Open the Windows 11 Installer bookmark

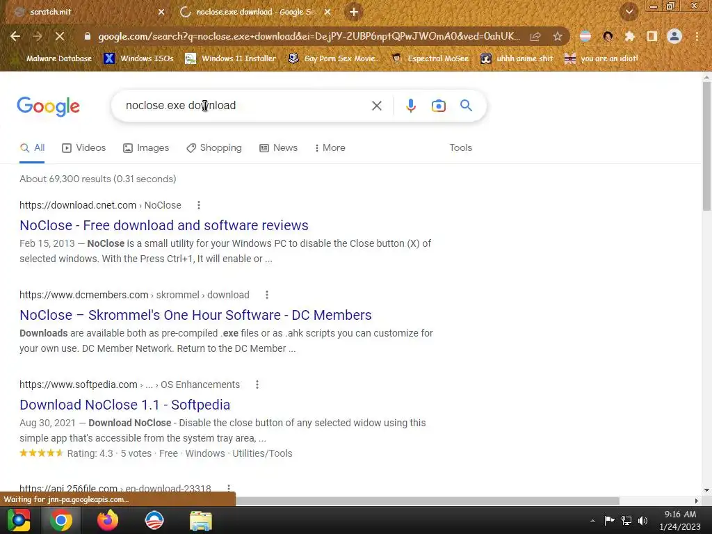pos(231,58)
